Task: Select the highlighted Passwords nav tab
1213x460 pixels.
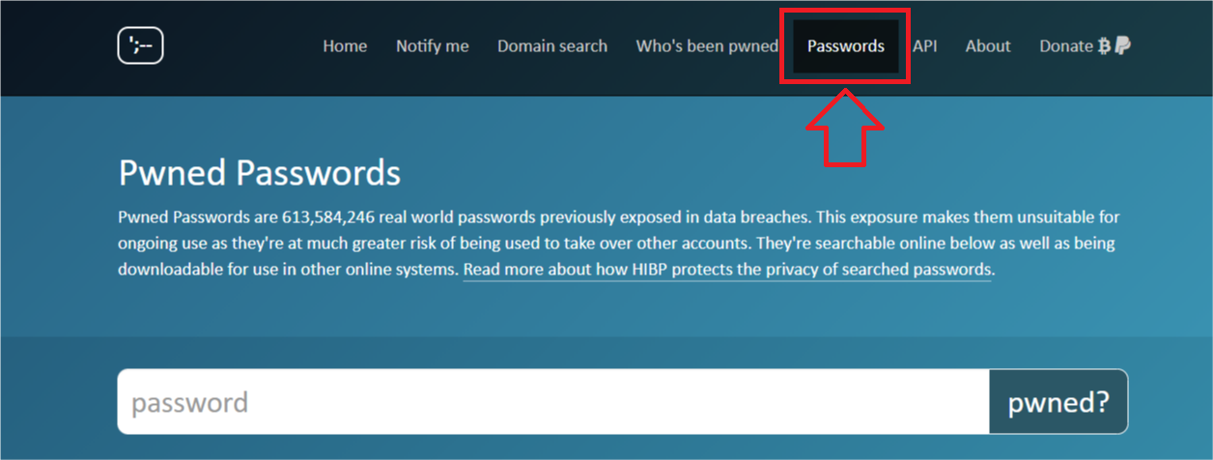Action: click(846, 46)
